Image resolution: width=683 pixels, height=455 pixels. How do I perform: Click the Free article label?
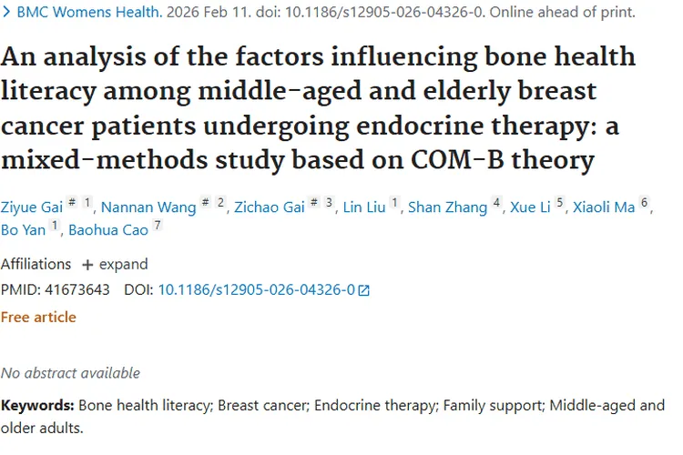[x=38, y=317]
